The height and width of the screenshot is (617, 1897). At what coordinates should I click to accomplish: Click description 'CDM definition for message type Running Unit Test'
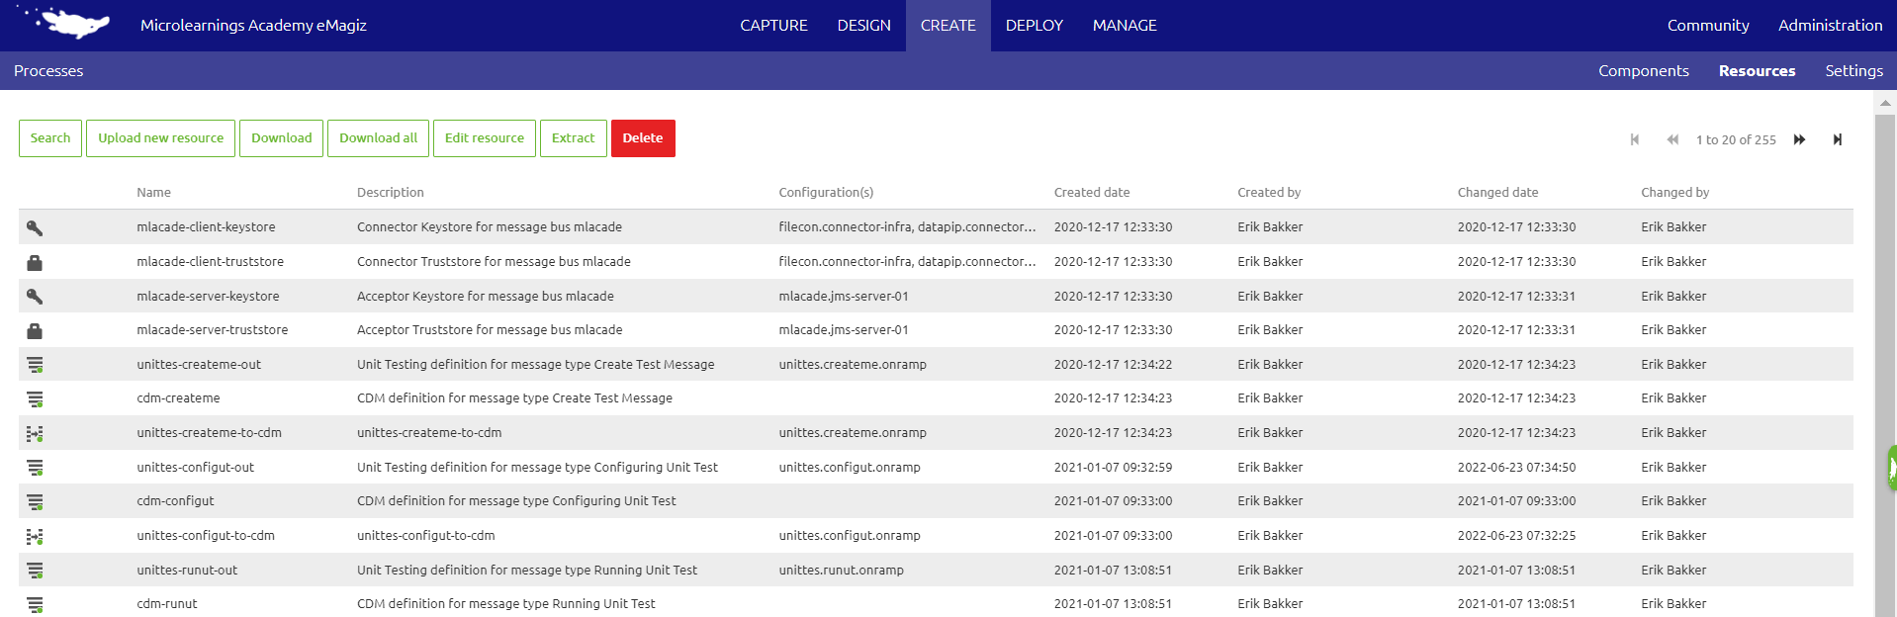(x=505, y=604)
